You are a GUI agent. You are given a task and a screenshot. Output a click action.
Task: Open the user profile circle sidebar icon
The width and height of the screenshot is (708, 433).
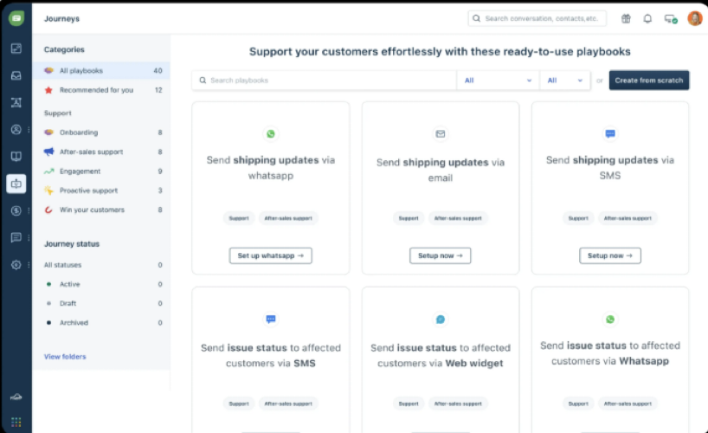(16, 130)
